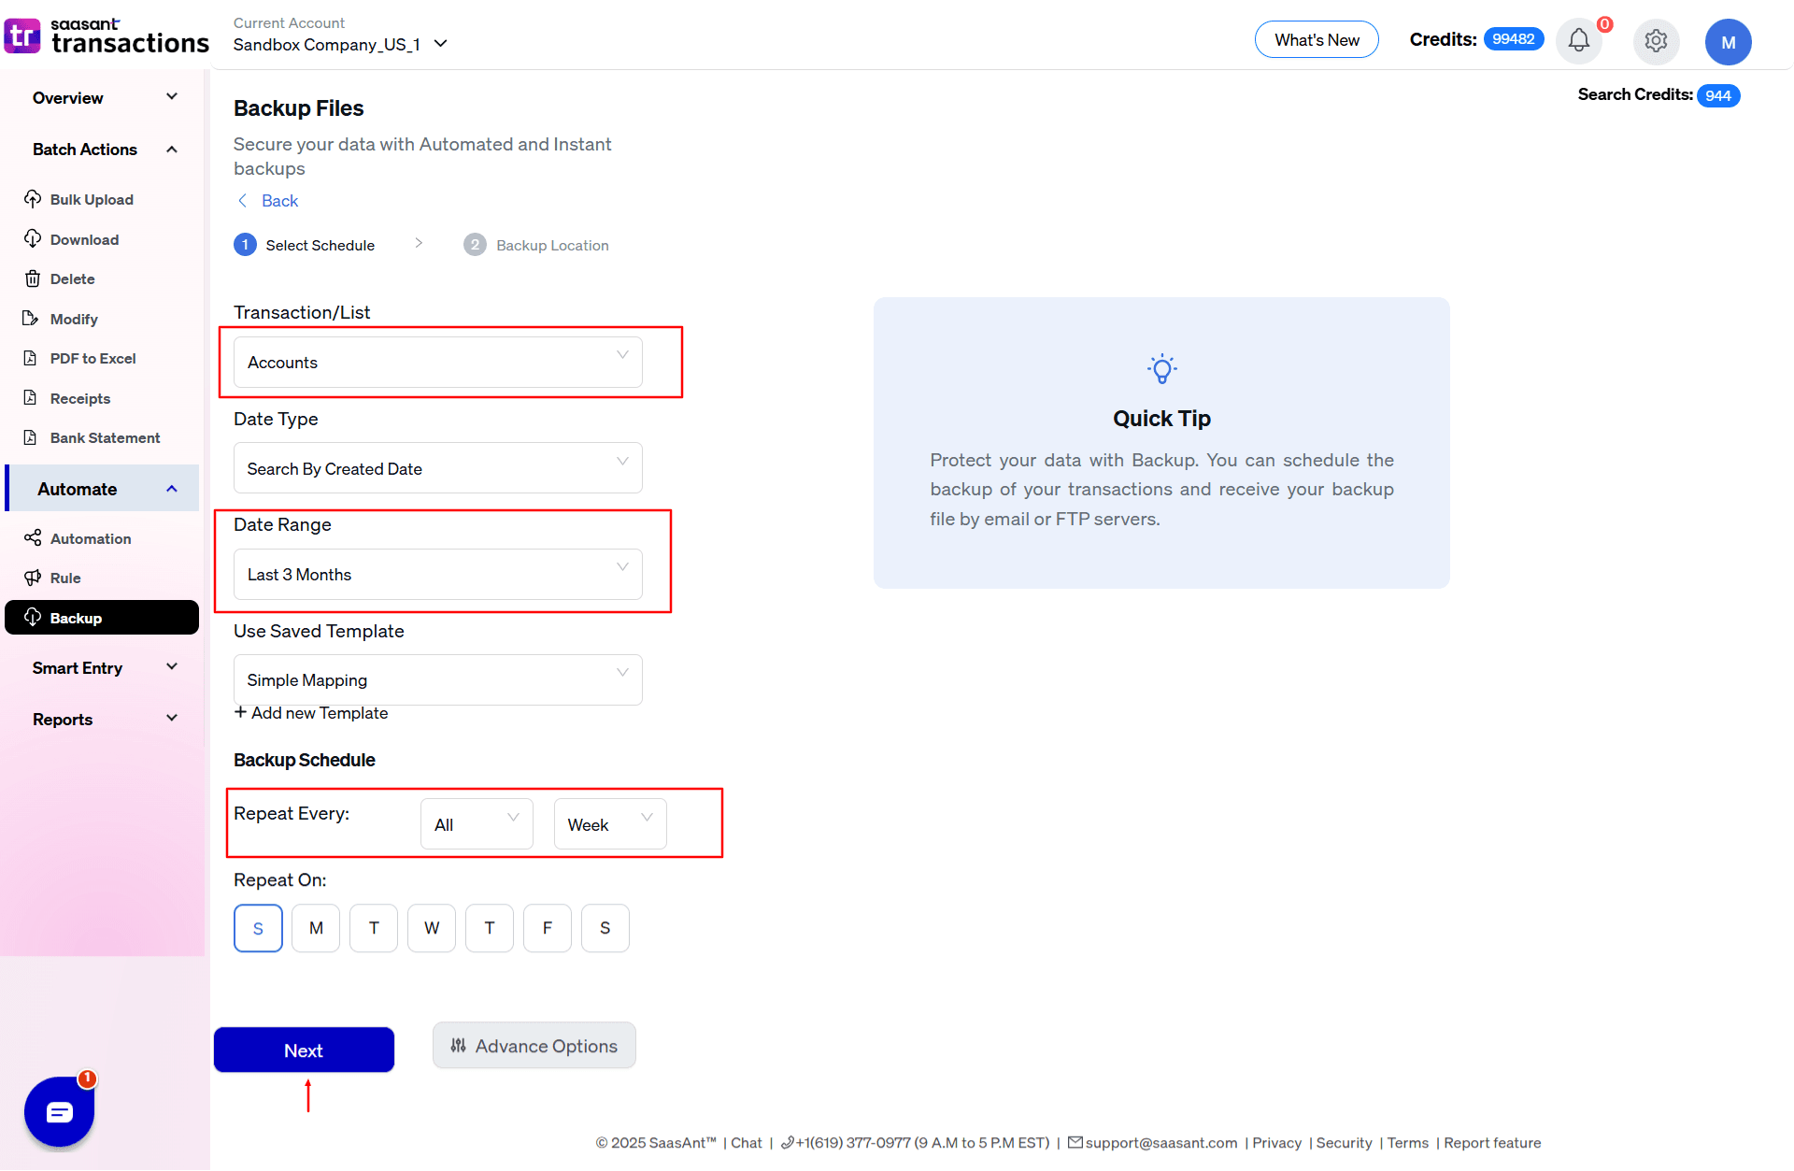Viewport: 1794px width, 1171px height.
Task: Expand the Smart Entry sidebar section
Action: [x=103, y=668]
